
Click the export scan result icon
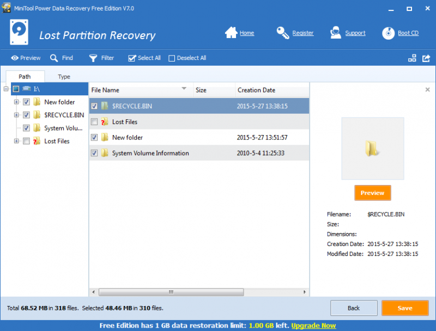(426, 58)
